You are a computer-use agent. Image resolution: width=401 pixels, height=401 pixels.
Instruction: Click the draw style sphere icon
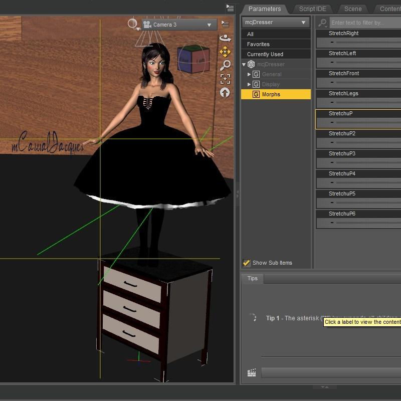(133, 24)
